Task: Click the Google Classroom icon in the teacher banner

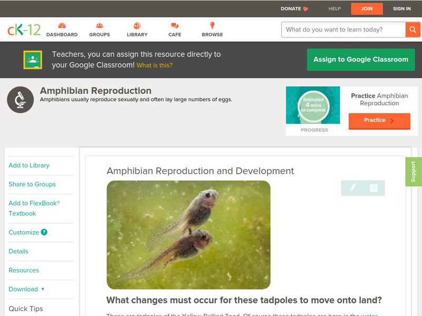Action: pos(33,60)
